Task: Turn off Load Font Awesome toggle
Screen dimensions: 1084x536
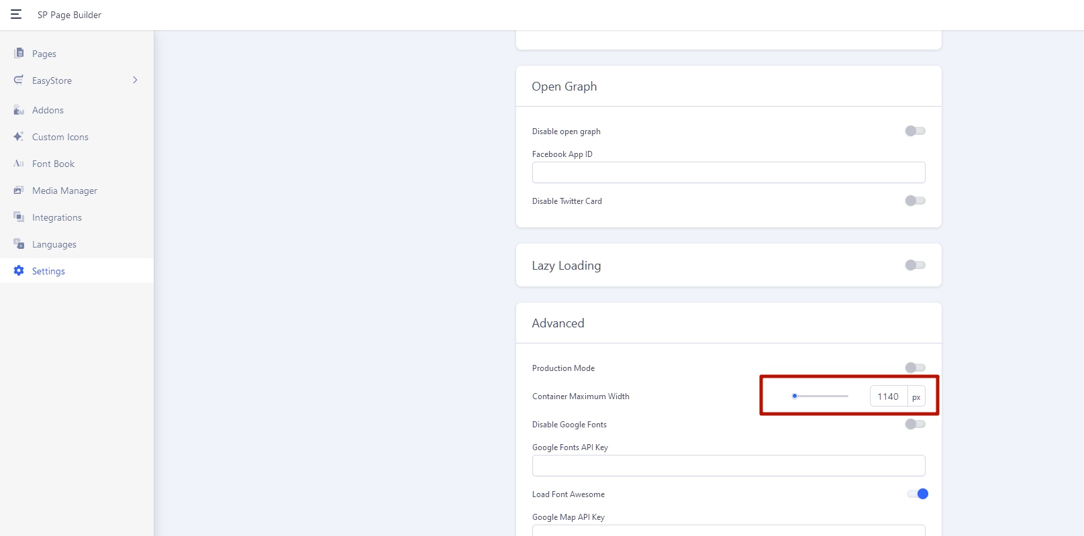Action: [x=917, y=494]
